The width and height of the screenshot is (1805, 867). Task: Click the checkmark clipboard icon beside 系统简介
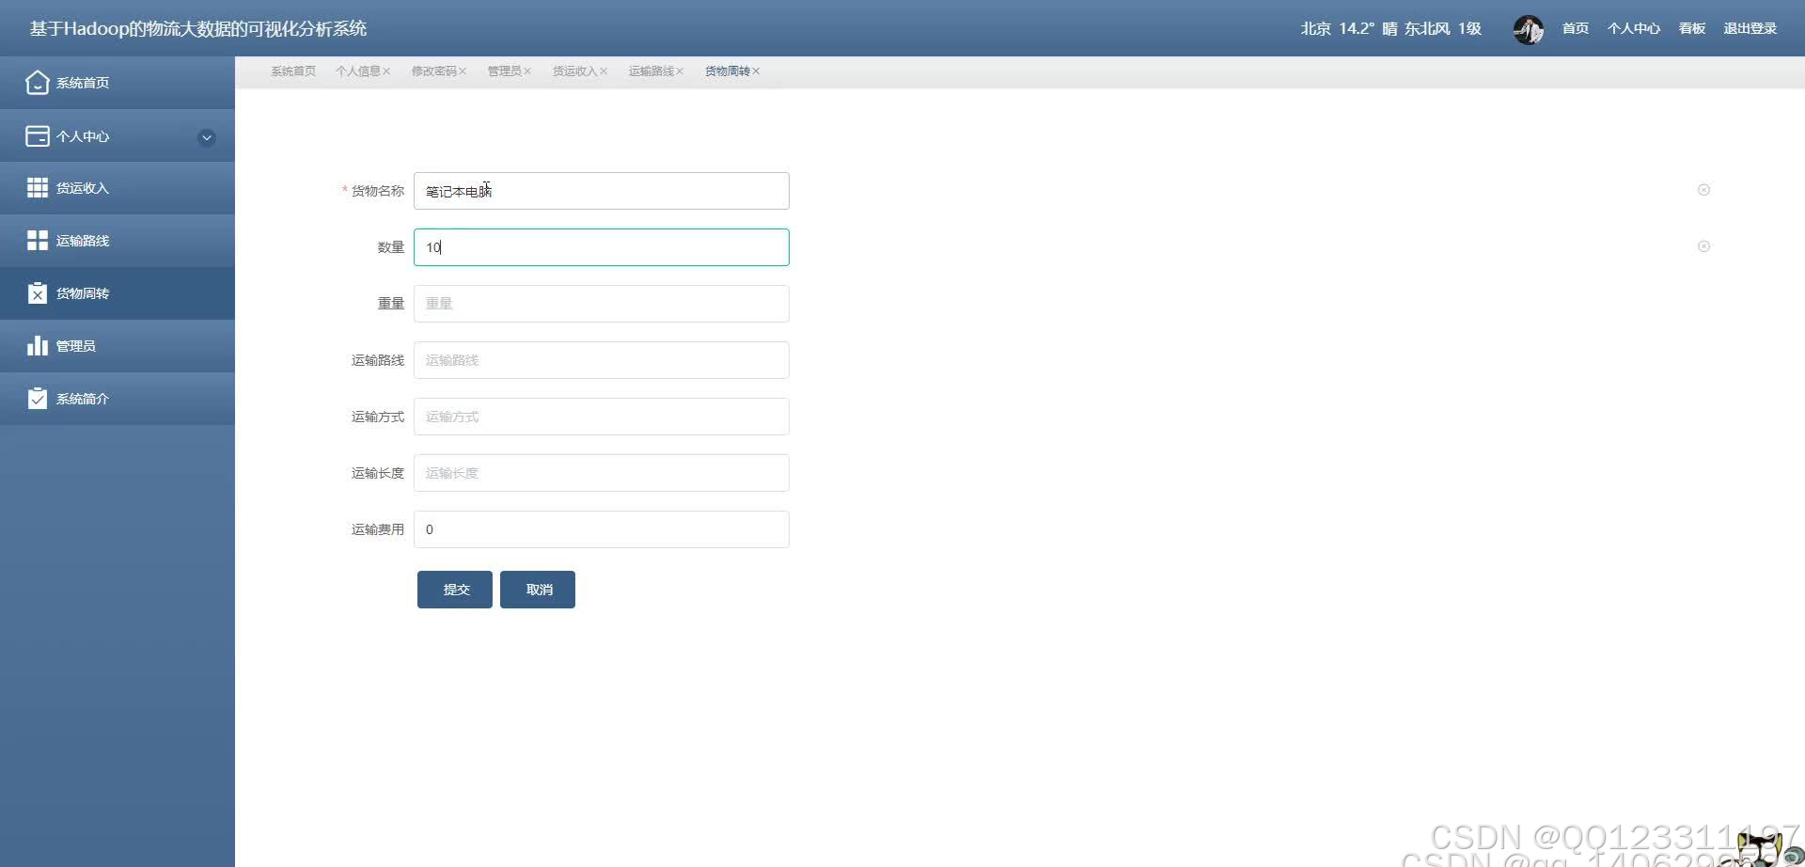38,399
